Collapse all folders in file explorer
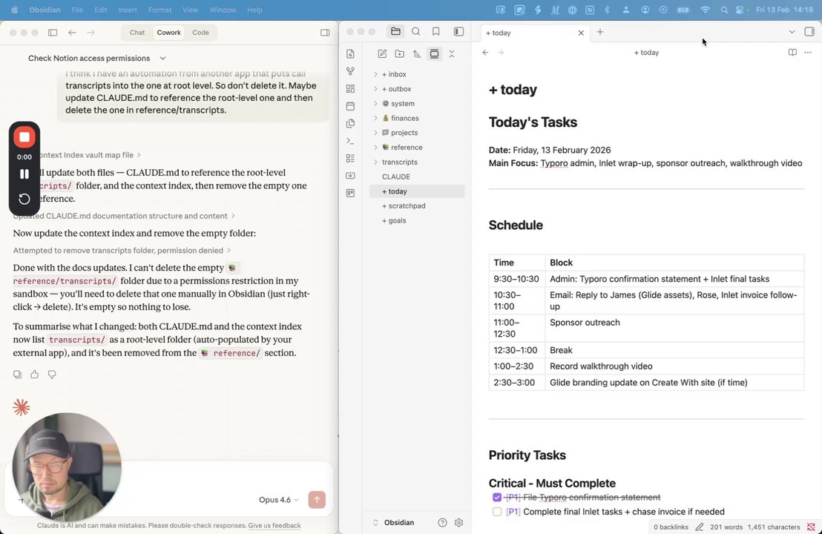Screen dimensions: 822x534 pos(451,54)
